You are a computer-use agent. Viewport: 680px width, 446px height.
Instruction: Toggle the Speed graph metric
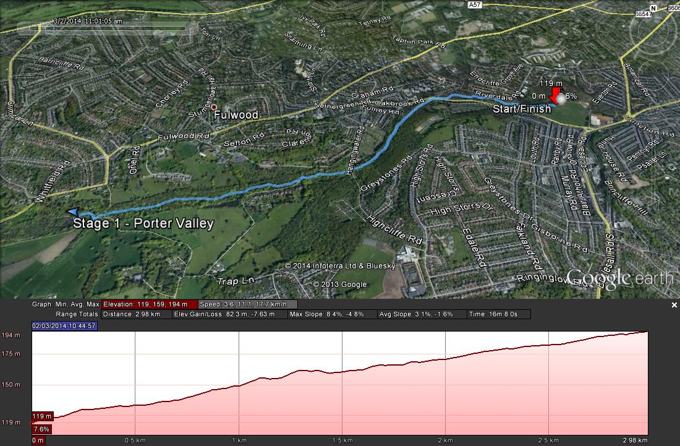tap(248, 304)
